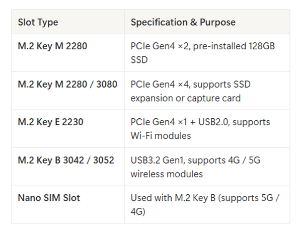Select the M.2 Key M 2280 / 3080 cell
This screenshot has height=233, width=302.
tap(67, 84)
